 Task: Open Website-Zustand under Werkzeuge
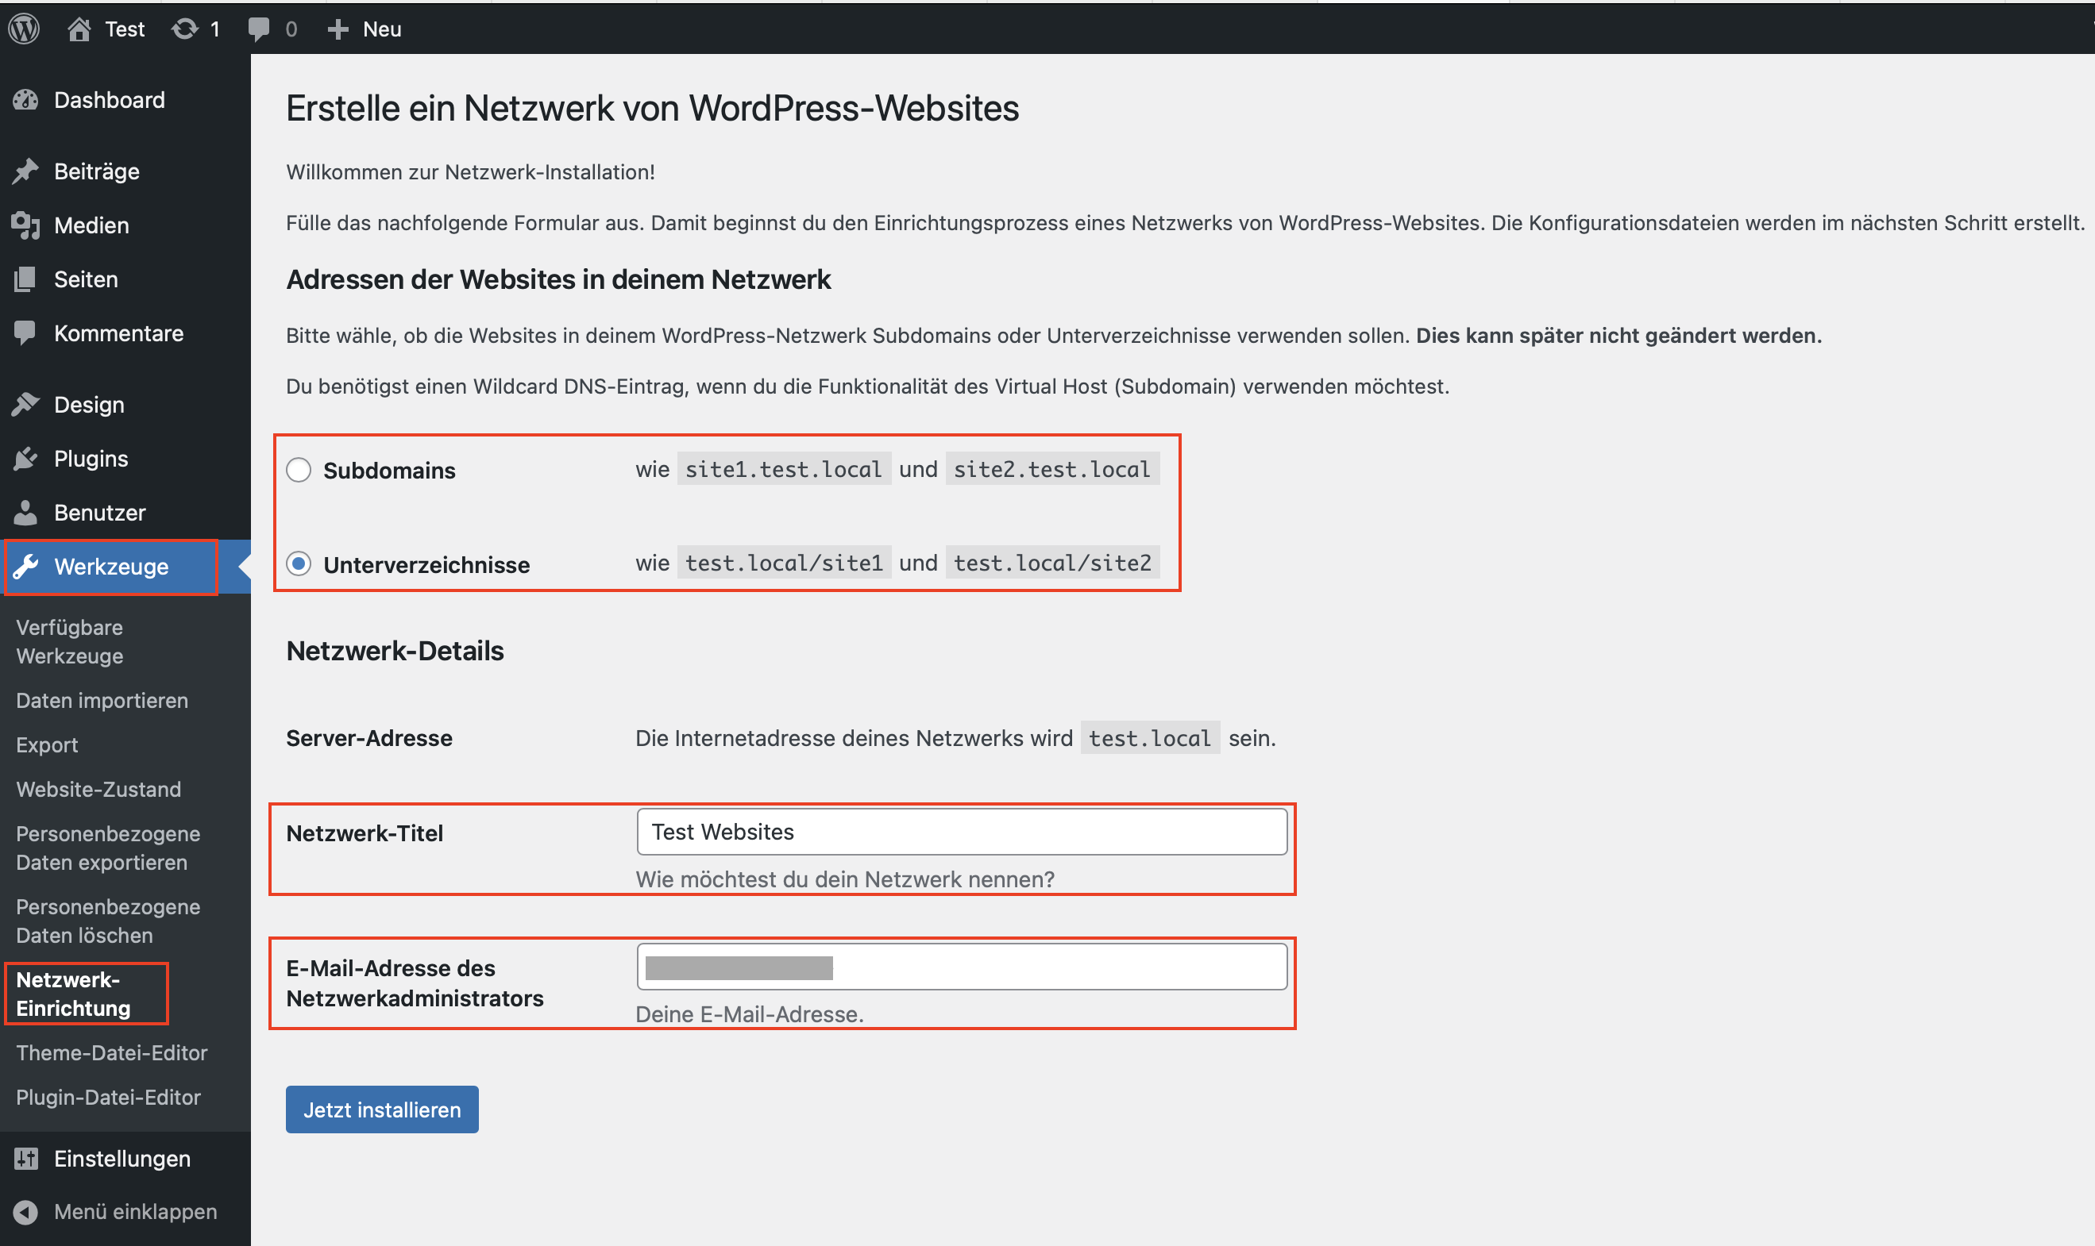[x=98, y=789]
